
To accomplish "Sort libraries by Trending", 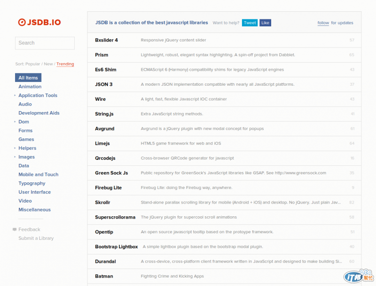I will (x=65, y=64).
